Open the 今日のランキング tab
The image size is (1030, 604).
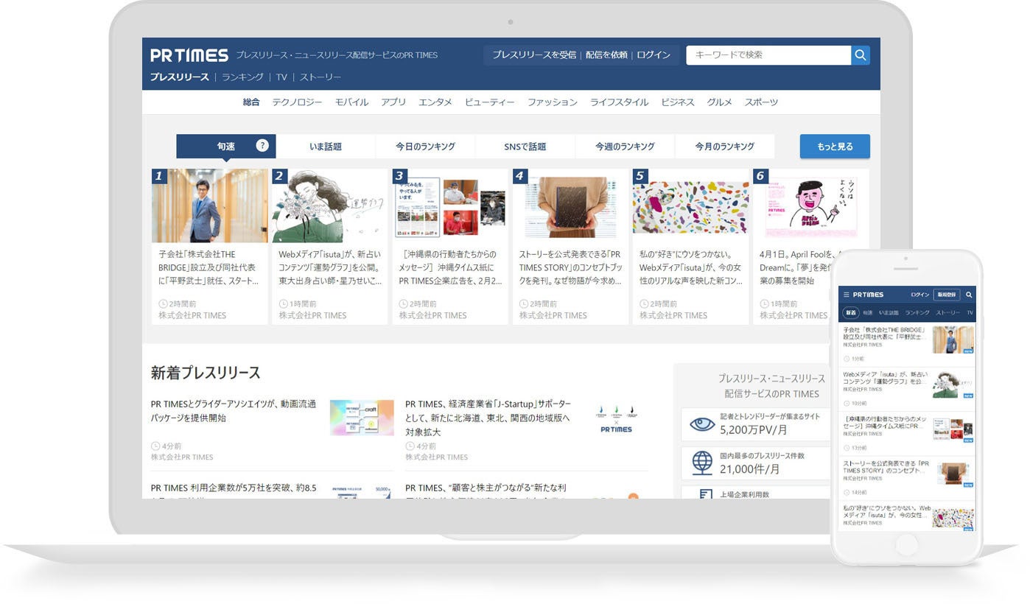point(425,147)
